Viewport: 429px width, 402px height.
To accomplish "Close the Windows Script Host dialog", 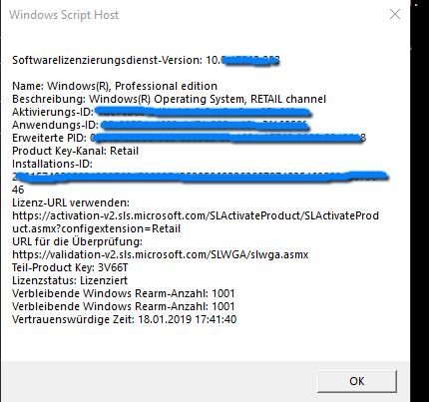I will 395,14.
